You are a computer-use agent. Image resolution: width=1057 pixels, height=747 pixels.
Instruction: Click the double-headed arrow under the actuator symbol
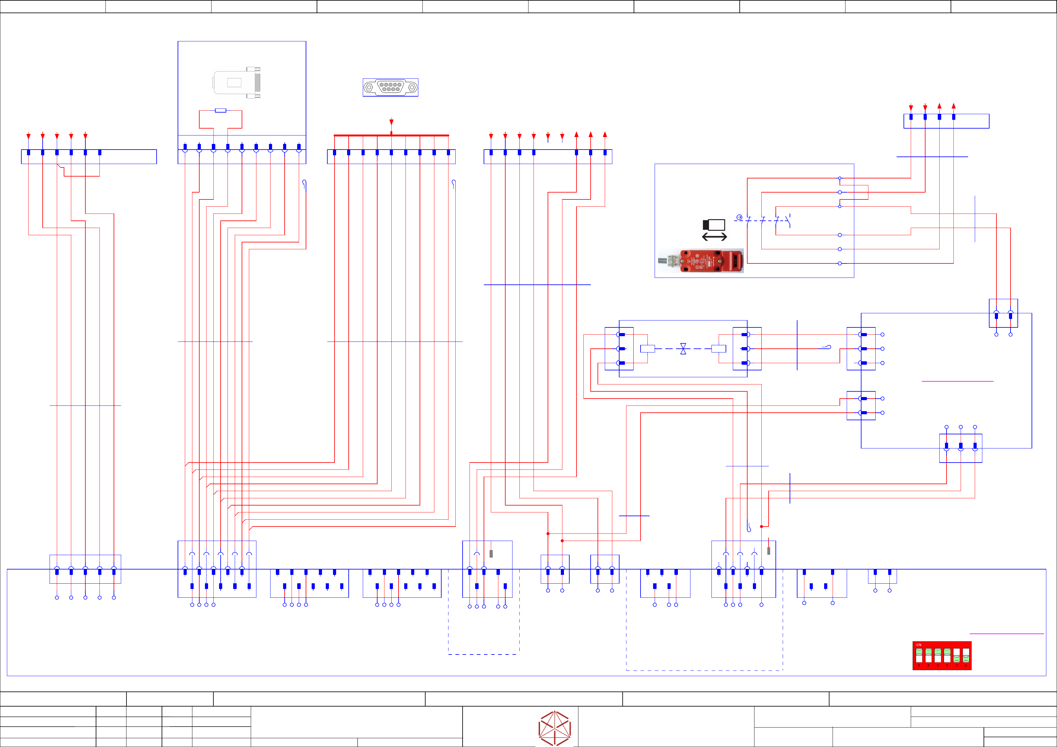tap(714, 237)
